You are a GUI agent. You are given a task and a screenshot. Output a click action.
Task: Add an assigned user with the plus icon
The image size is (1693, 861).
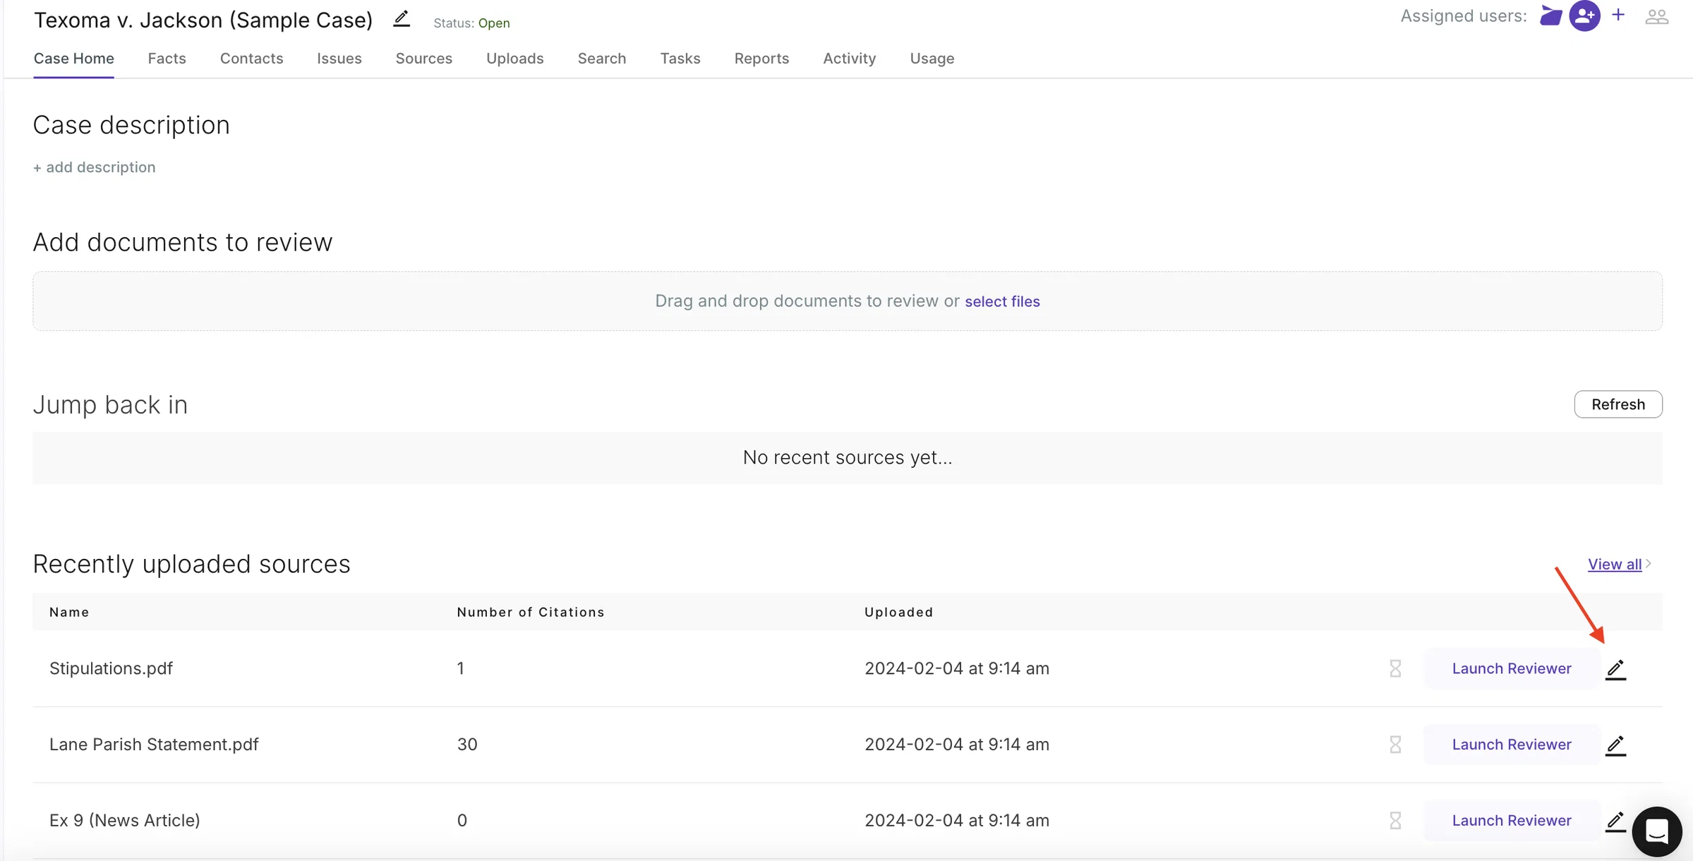pos(1618,15)
